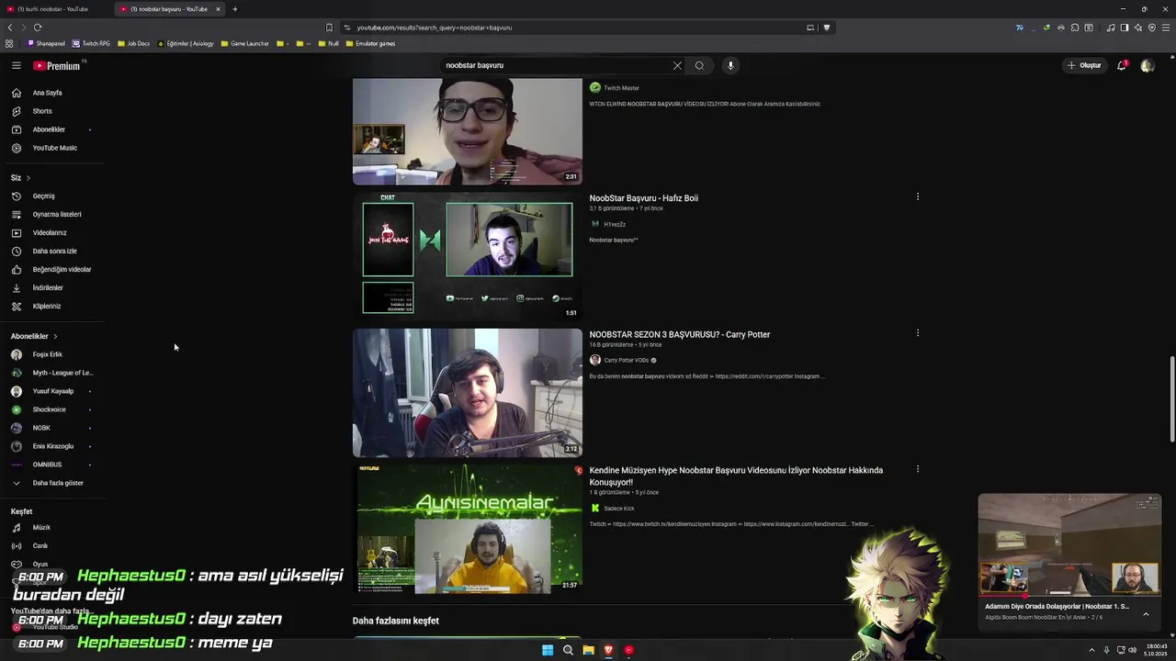The height and width of the screenshot is (661, 1176).
Task: Click the Windows Start button in the taskbar
Action: click(x=548, y=650)
